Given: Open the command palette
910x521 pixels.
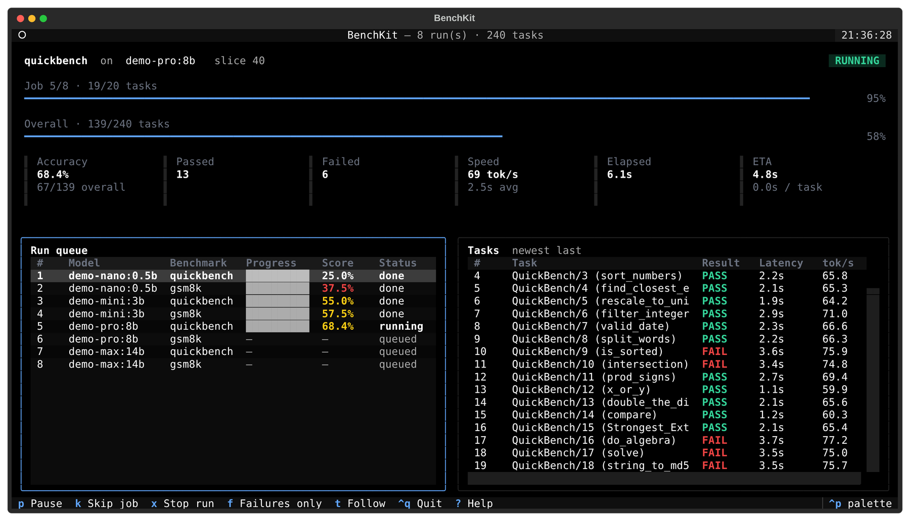Looking at the screenshot, I should (860, 503).
